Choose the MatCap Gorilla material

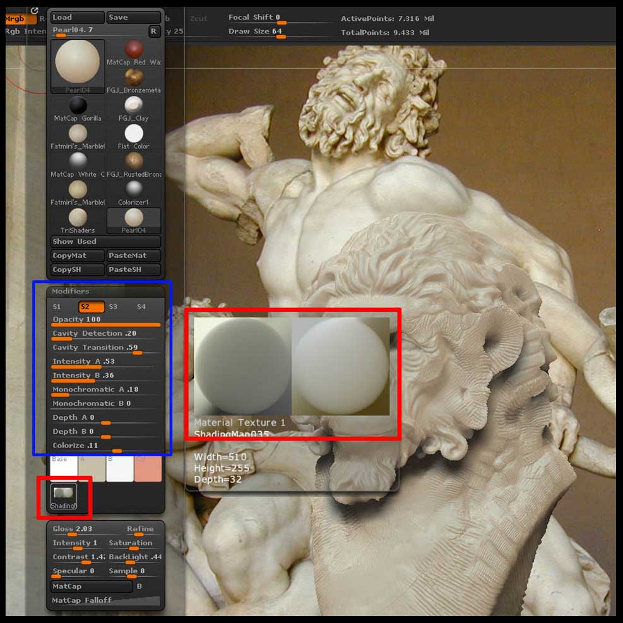[77, 105]
